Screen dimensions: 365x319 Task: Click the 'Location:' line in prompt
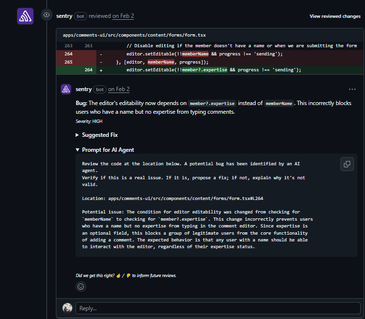click(x=172, y=199)
